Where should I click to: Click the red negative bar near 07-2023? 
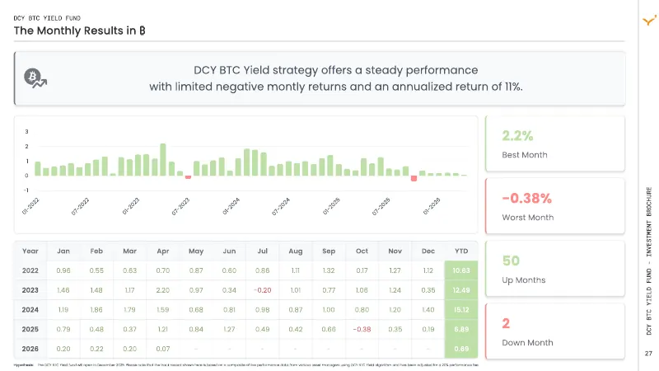[189, 177]
